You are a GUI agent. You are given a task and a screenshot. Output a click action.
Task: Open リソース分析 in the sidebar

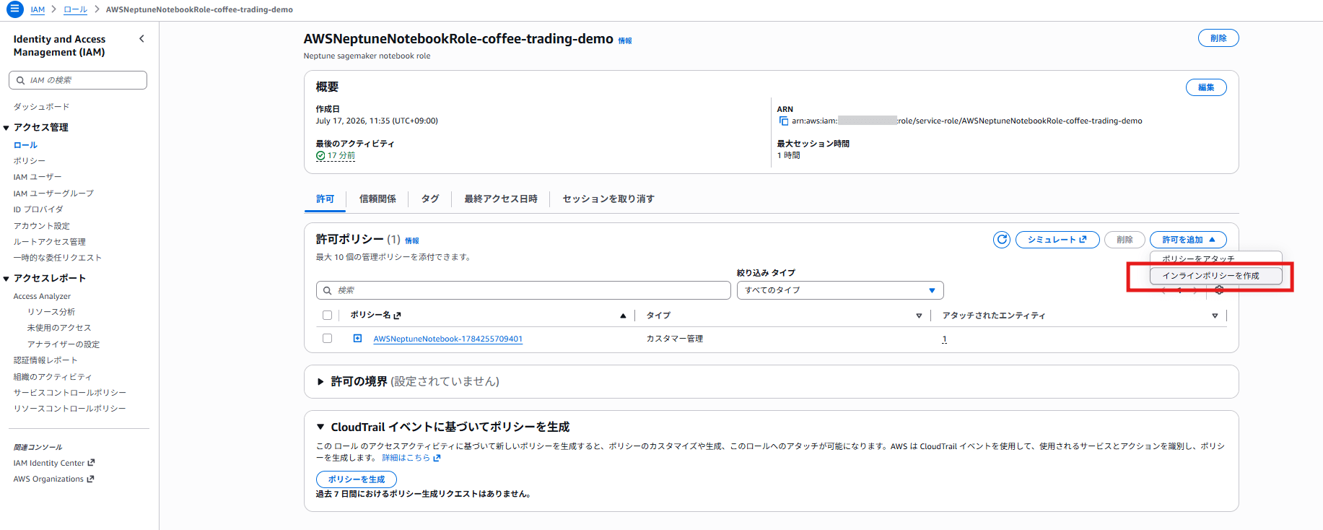pyautogui.click(x=51, y=312)
